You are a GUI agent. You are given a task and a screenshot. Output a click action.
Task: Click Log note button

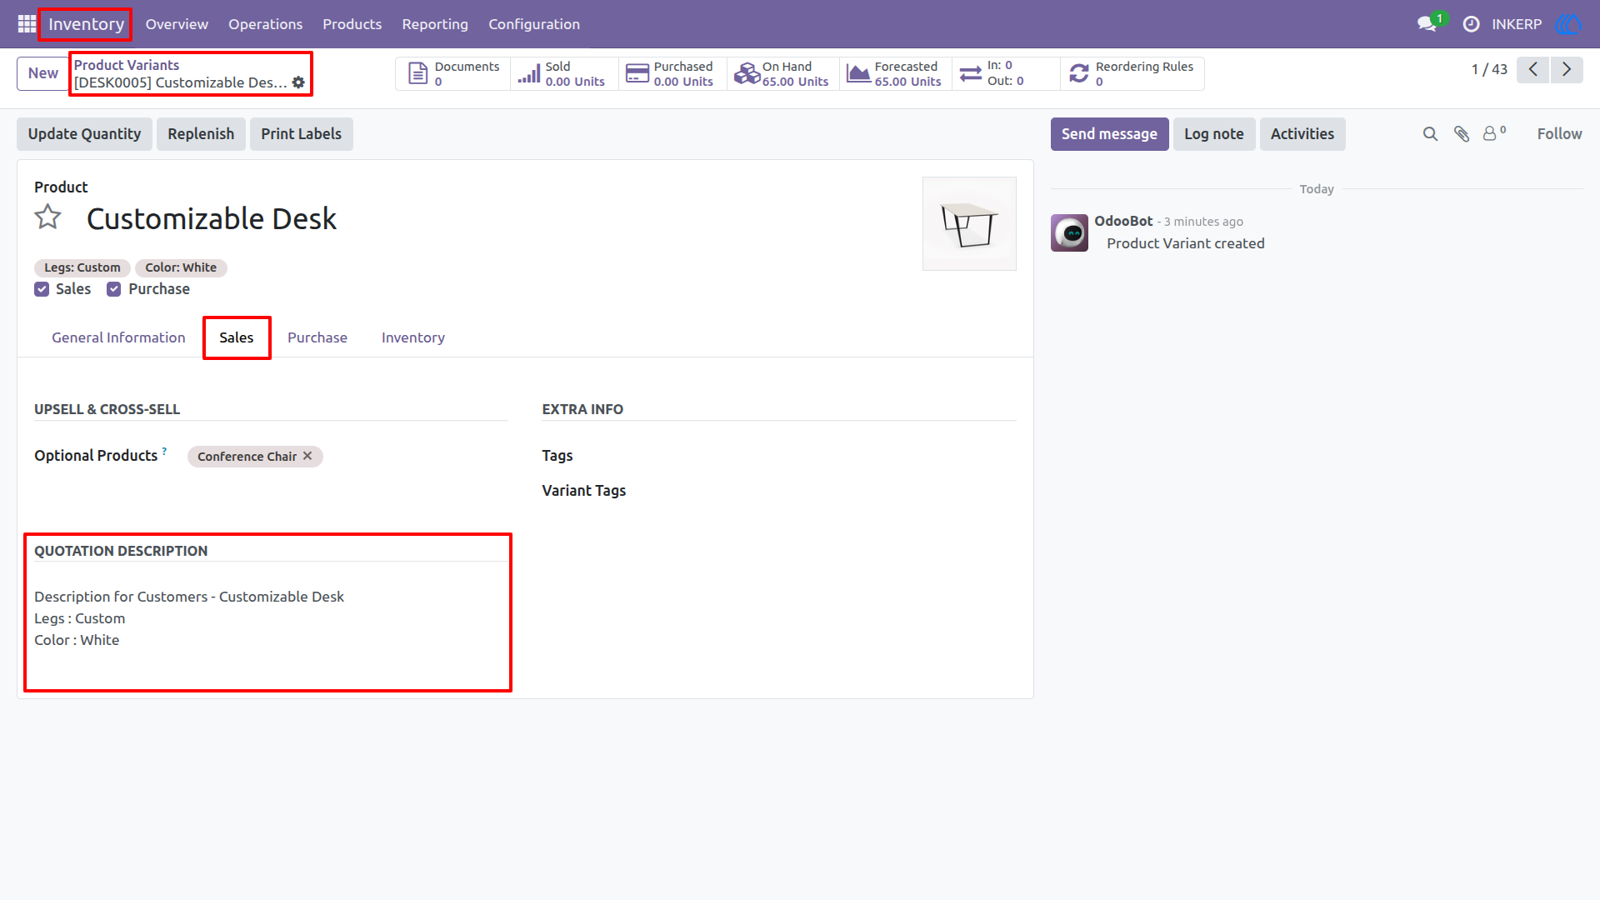pyautogui.click(x=1214, y=134)
